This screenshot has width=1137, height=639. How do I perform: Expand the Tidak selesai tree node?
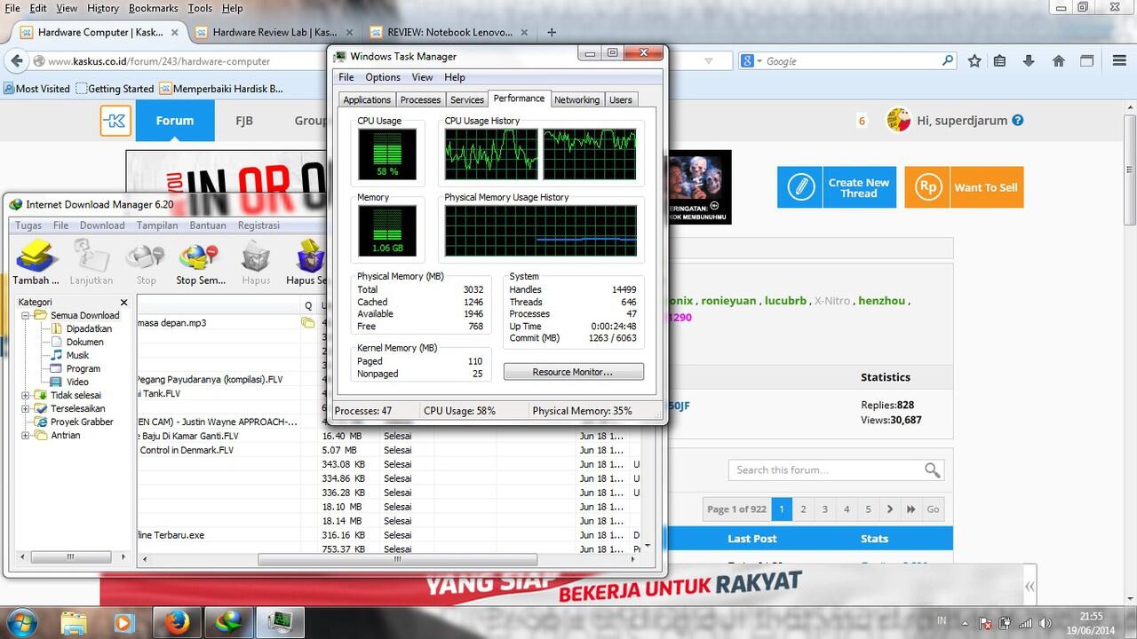(x=26, y=395)
